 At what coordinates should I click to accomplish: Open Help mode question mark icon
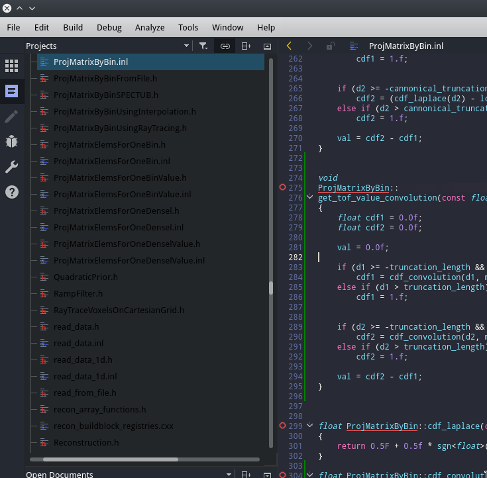coord(12,192)
